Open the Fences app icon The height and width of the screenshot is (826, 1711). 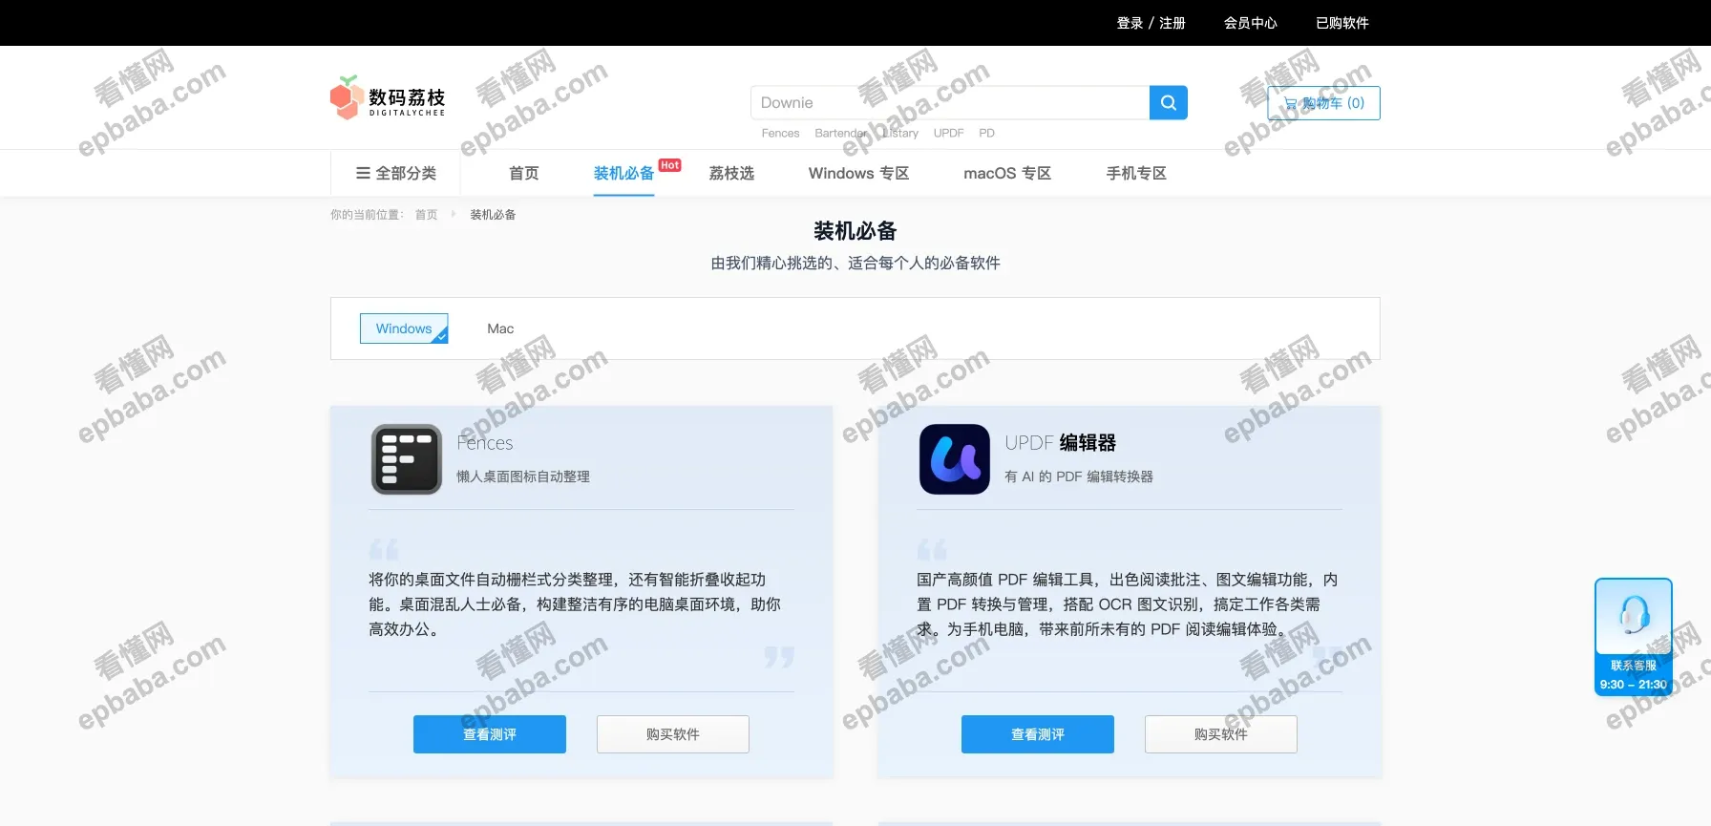[407, 459]
